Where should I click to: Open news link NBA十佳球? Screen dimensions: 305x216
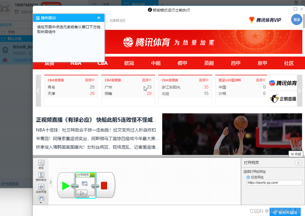tap(96, 130)
